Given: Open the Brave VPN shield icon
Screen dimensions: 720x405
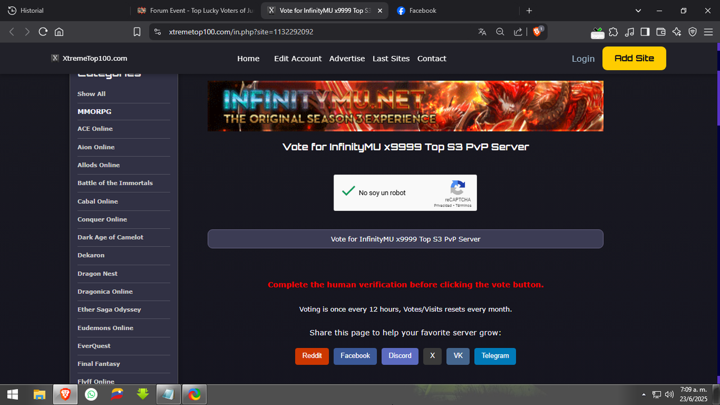Looking at the screenshot, I should [692, 32].
